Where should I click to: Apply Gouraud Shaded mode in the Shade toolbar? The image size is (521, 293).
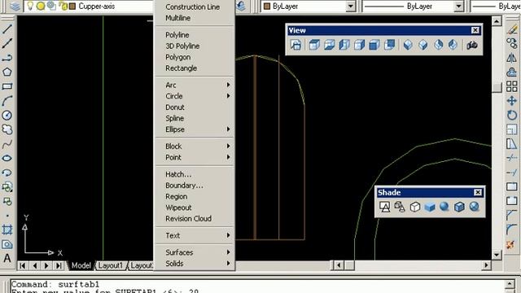[x=444, y=207]
